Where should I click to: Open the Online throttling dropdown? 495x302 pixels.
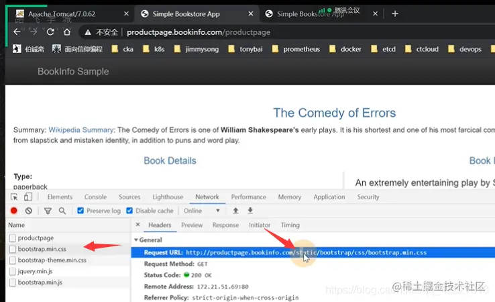202,211
